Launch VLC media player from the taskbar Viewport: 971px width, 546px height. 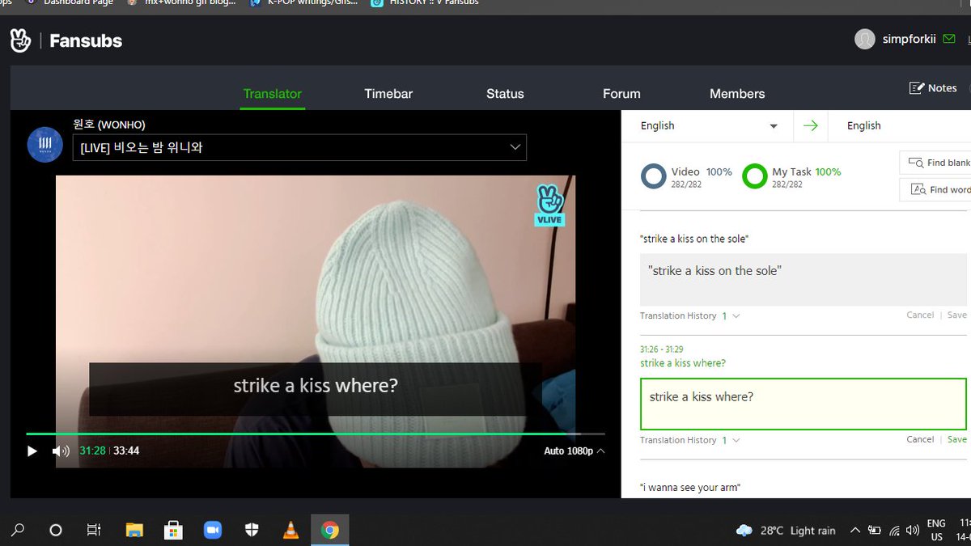(x=290, y=530)
